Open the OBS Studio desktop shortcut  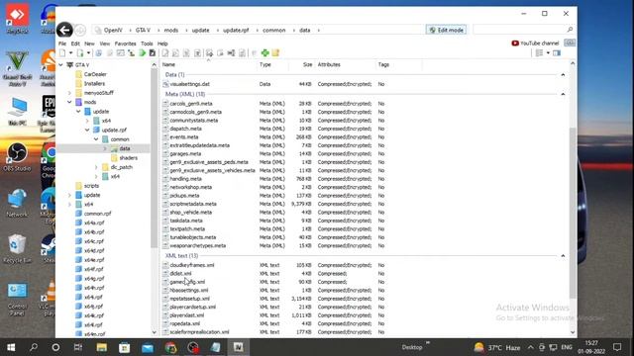[17, 158]
